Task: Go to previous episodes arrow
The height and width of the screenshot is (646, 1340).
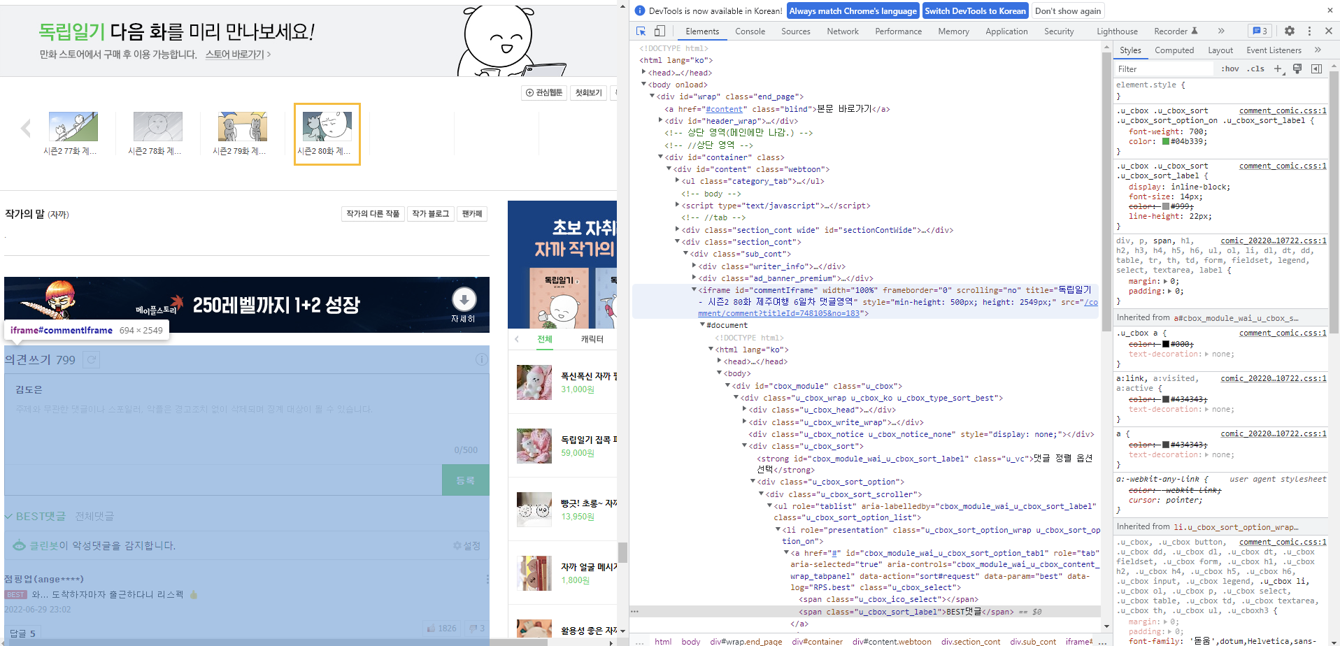Action: tap(26, 128)
